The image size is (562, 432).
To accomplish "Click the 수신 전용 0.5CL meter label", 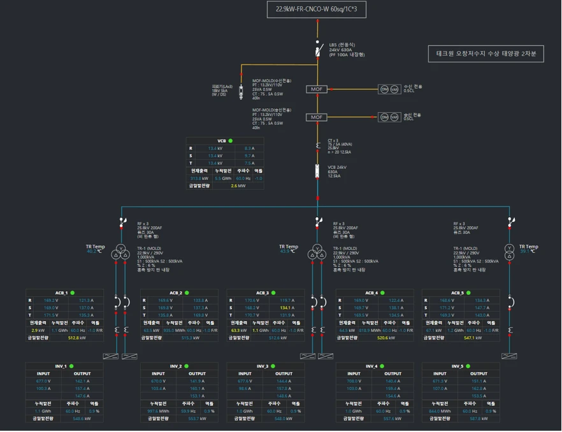I will tap(413, 89).
